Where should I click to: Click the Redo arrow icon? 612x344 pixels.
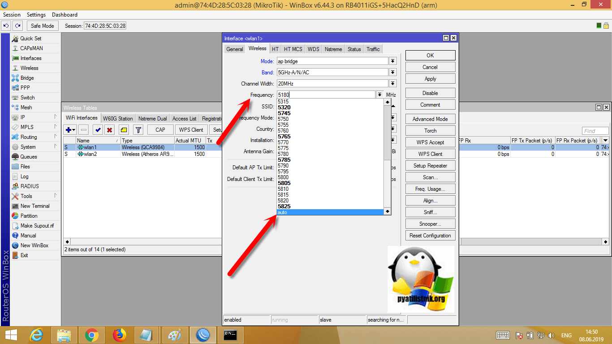17,26
